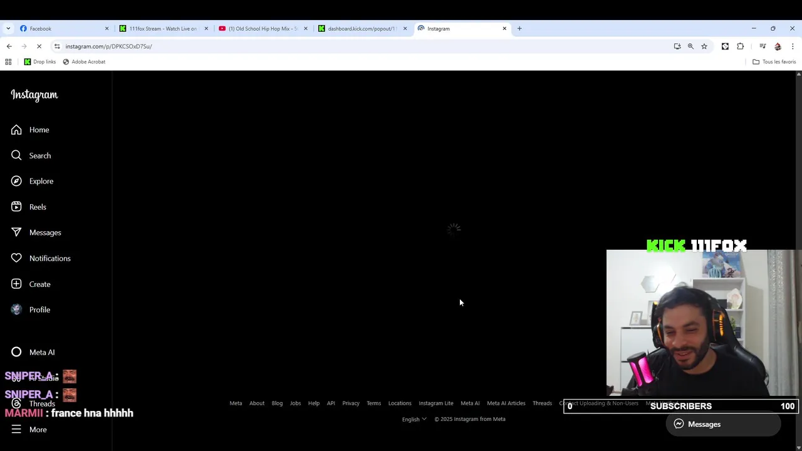This screenshot has height=451, width=802.
Task: Click the browser back arrow
Action: coord(9,46)
